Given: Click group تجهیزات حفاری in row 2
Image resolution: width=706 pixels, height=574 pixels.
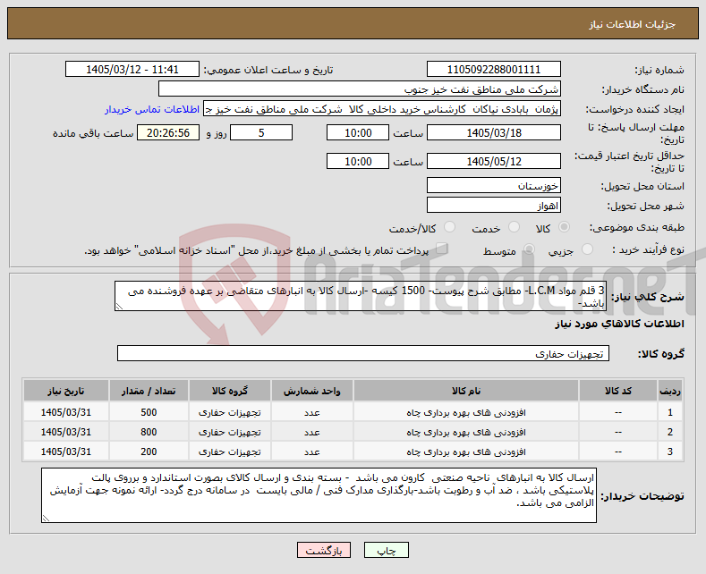Looking at the screenshot, I should (x=230, y=433).
